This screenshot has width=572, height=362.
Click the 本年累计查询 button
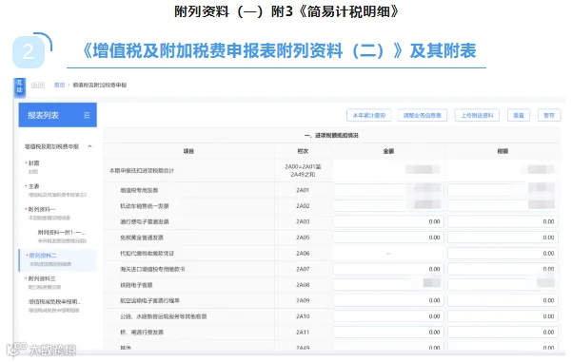pyautogui.click(x=369, y=116)
